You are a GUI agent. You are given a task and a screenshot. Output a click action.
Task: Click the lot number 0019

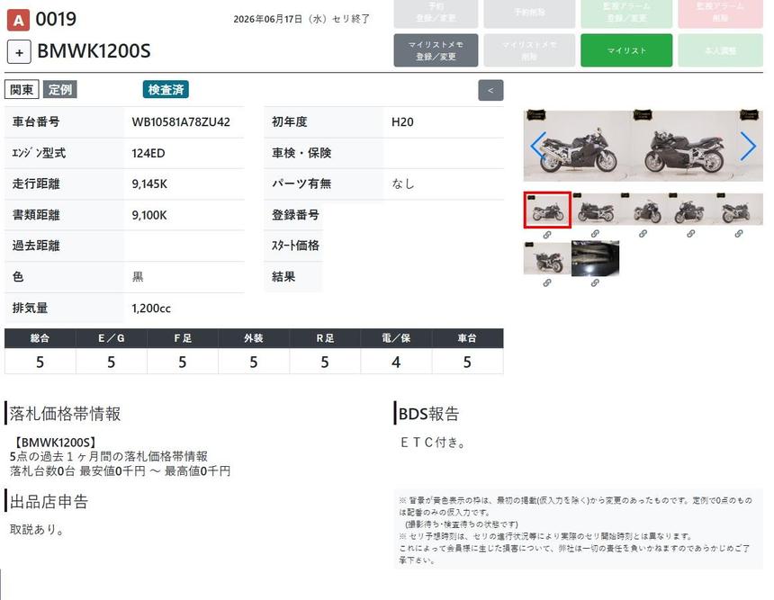point(56,20)
